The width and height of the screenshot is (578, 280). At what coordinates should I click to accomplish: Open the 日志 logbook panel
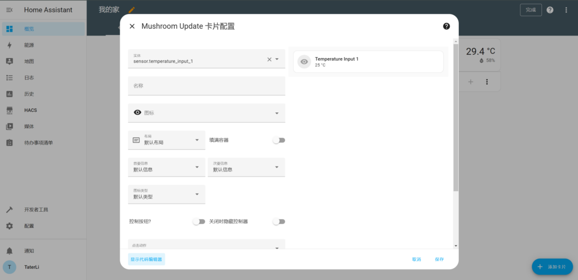tap(43, 78)
